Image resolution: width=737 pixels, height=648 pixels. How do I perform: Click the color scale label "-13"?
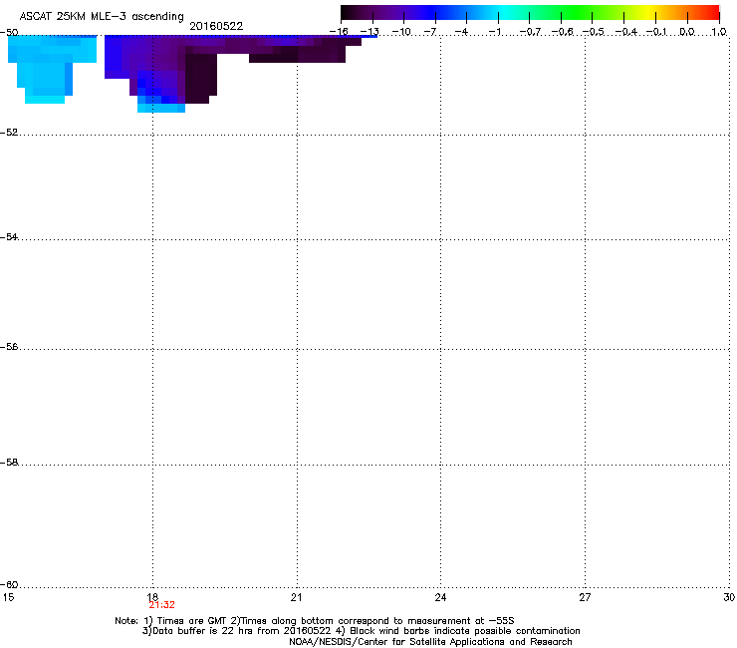point(369,32)
